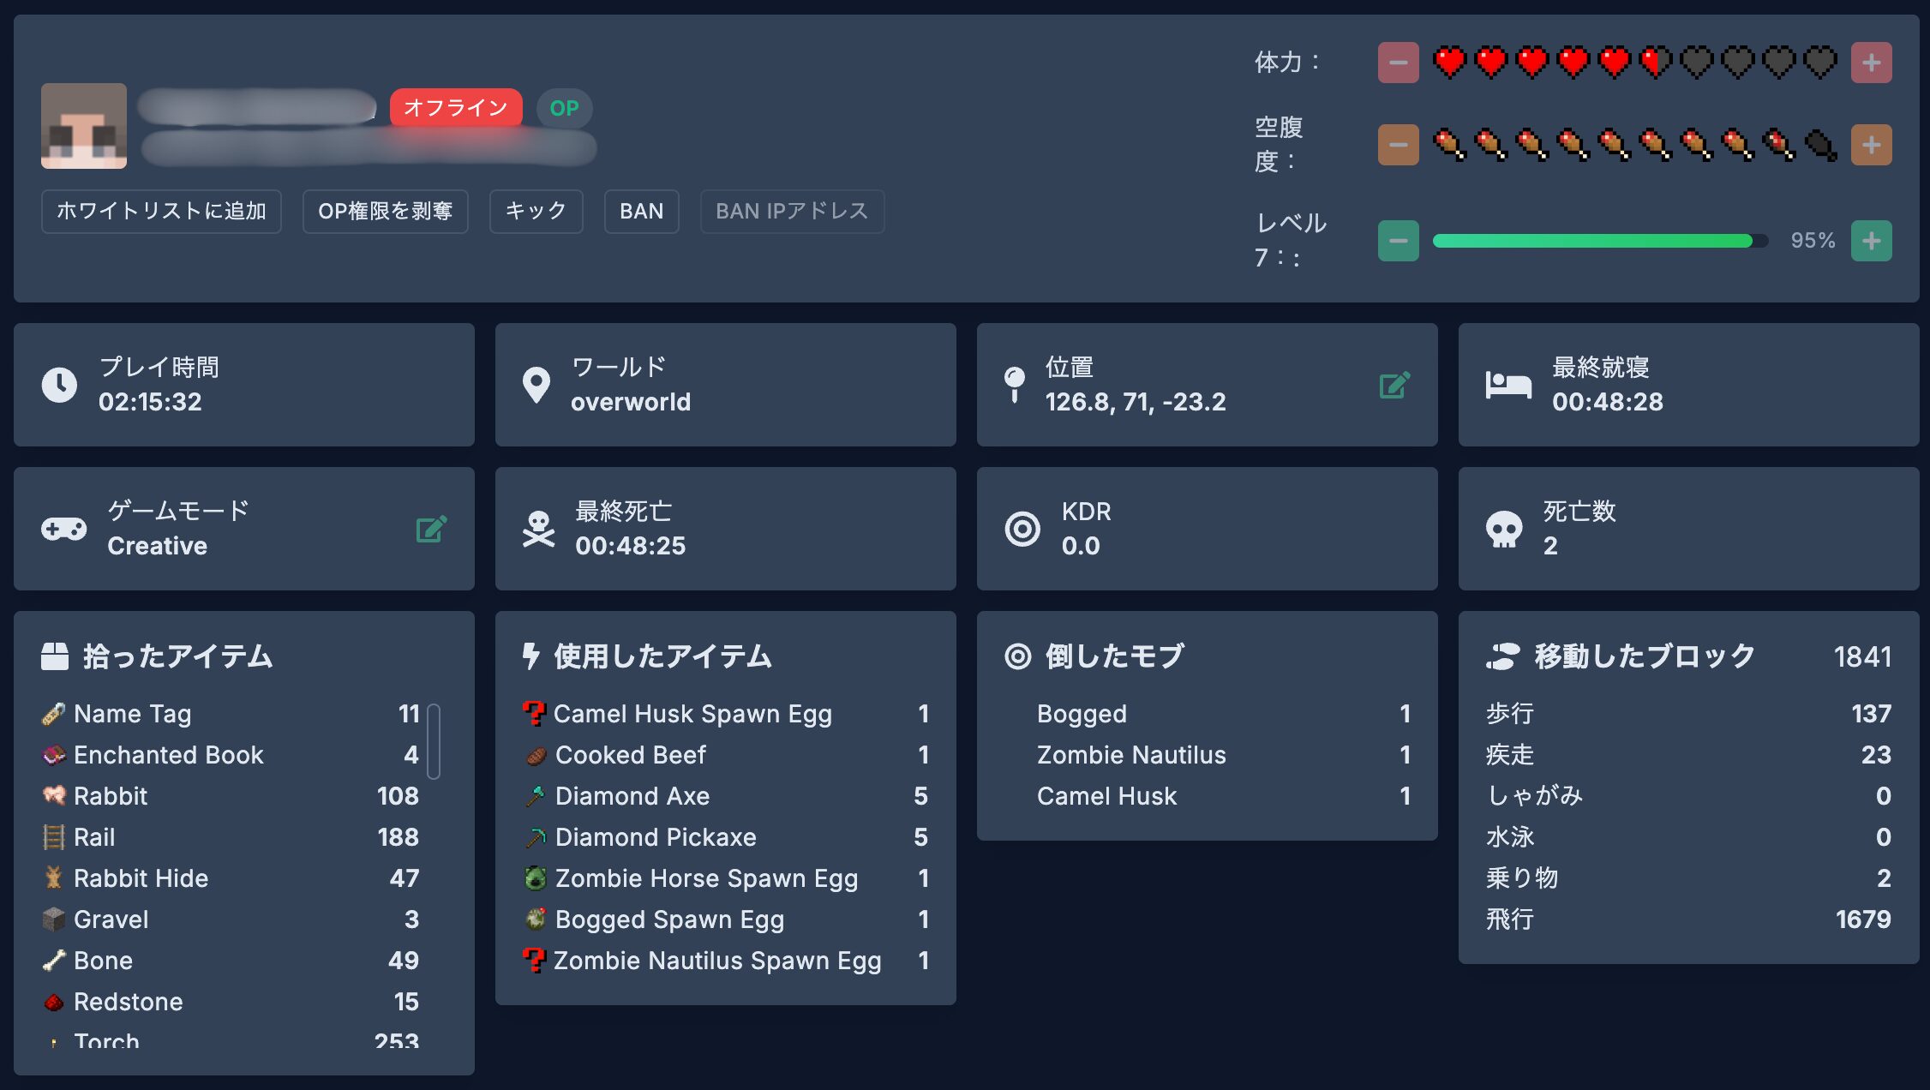Click the player avatar head thumbnail

[84, 126]
